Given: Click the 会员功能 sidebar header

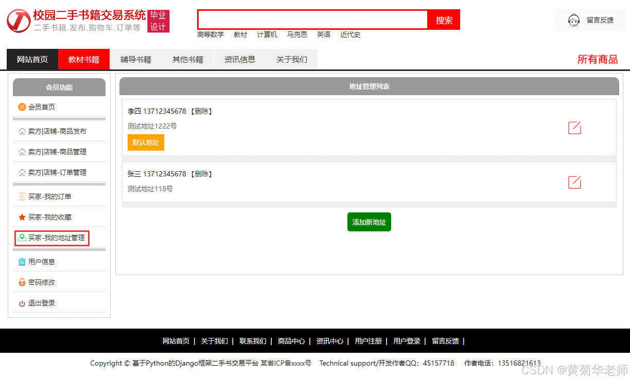Looking at the screenshot, I should (x=59, y=87).
